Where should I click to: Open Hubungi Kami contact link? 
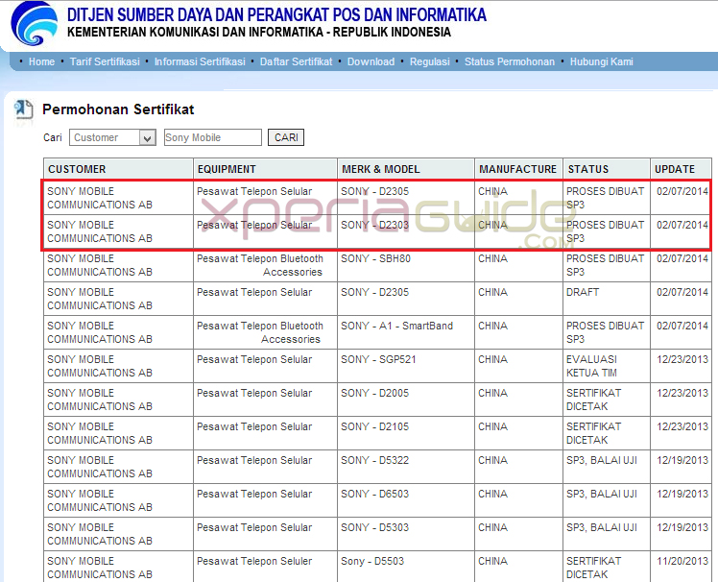tap(602, 61)
